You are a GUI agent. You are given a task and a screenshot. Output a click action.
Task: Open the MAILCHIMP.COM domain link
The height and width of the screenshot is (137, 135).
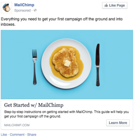17,125
